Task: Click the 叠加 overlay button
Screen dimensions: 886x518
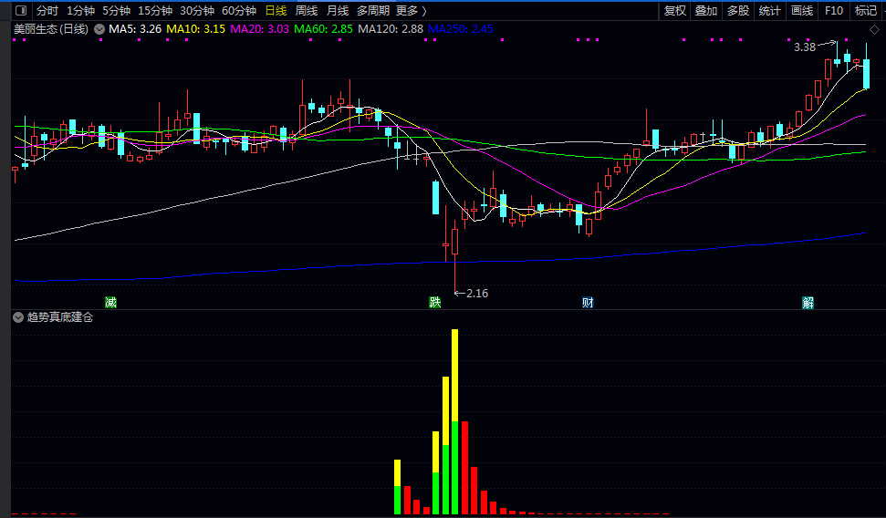Action: coord(706,11)
